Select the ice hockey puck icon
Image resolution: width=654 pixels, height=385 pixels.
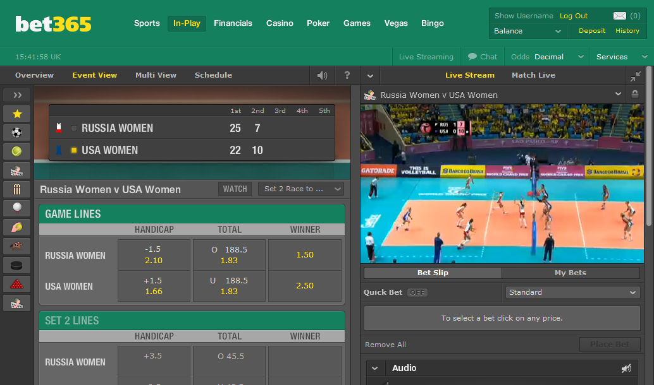(17, 265)
